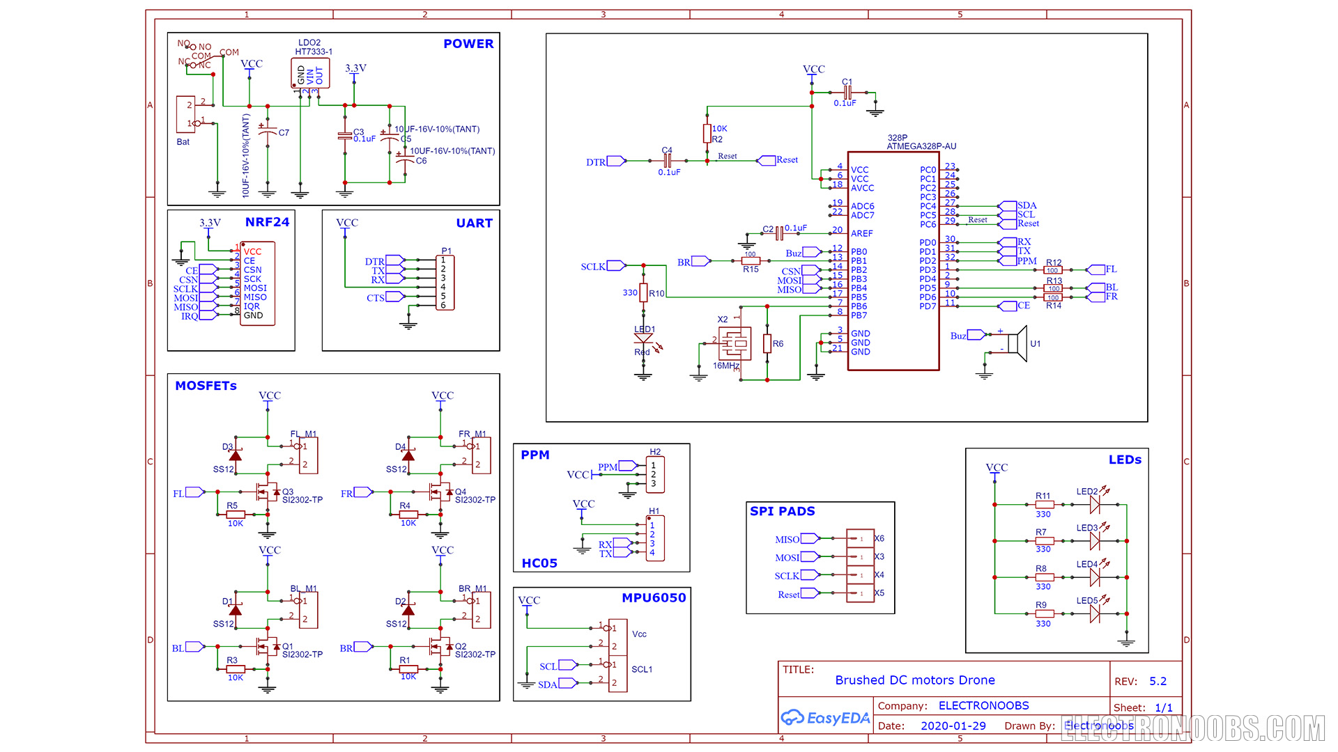Select capacitor C7 in the POWER block
This screenshot has height=752, width=1338.
click(268, 130)
